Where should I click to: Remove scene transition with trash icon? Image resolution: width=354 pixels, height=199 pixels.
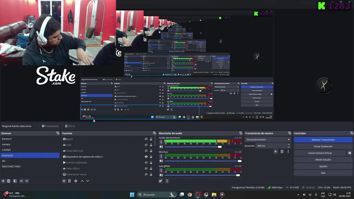point(282,151)
